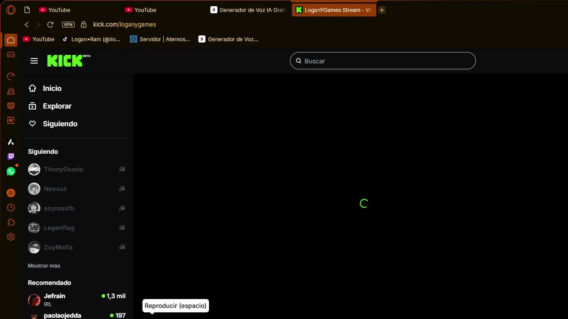The height and width of the screenshot is (319, 568).
Task: Click Jefrain's avatar thumbnail
Action: point(34,300)
